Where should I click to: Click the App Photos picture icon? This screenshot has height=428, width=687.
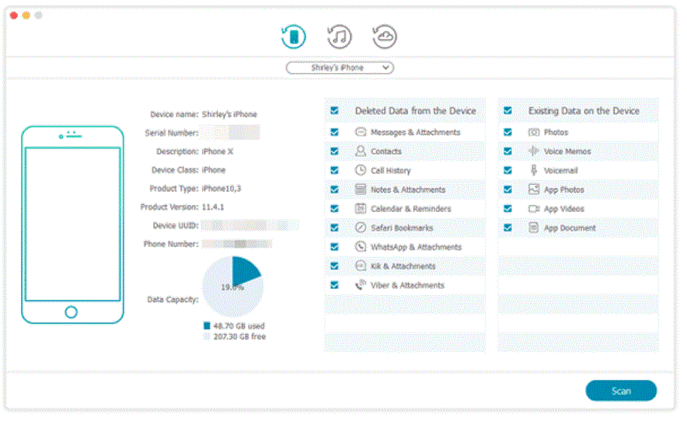point(533,190)
